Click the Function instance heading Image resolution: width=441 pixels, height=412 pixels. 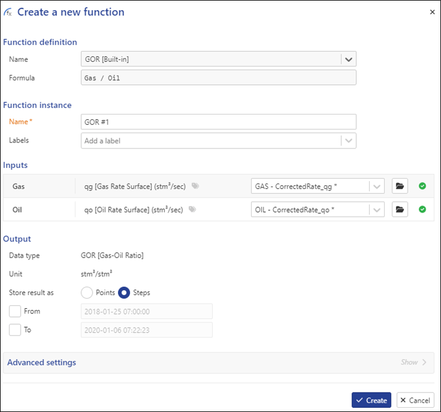click(37, 105)
